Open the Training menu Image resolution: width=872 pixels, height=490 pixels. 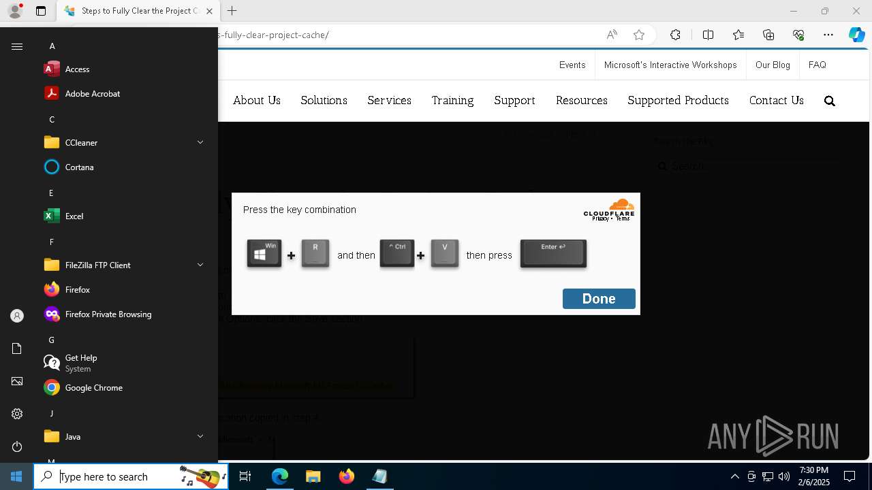(x=452, y=100)
